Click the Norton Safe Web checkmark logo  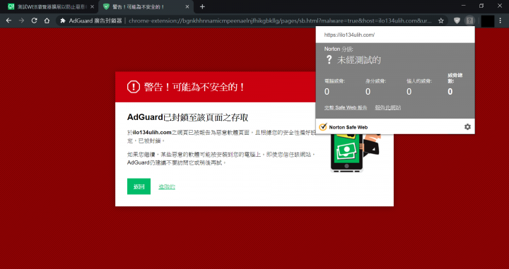322,127
